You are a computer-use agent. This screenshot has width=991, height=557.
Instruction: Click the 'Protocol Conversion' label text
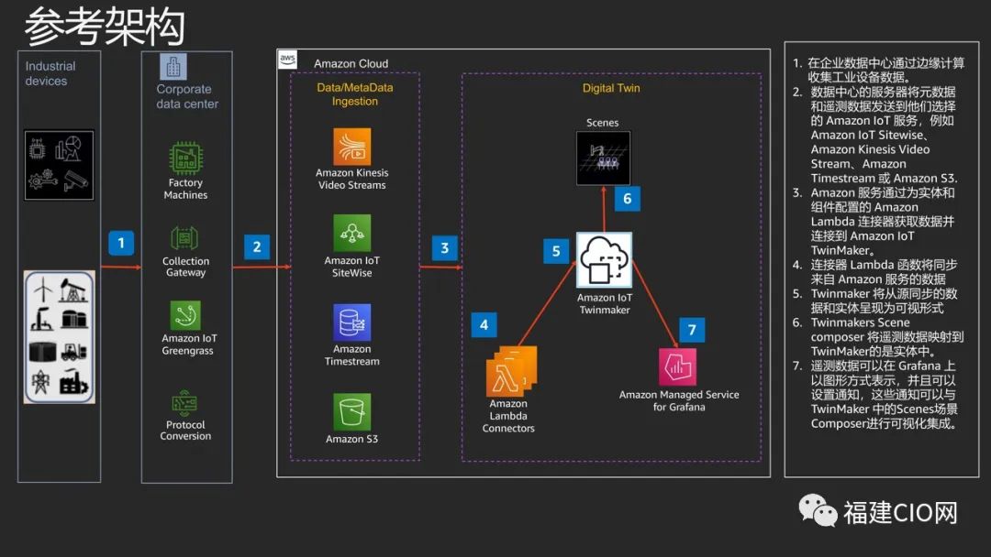point(185,431)
